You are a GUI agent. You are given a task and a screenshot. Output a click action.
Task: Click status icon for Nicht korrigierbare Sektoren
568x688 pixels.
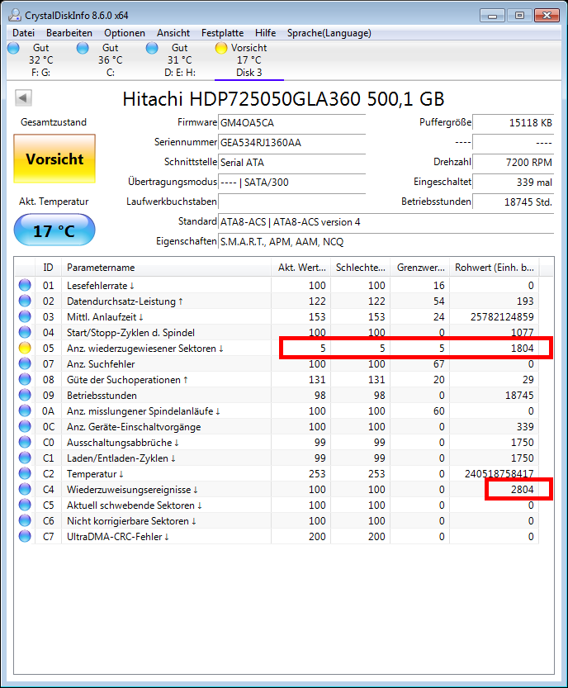[x=25, y=521]
